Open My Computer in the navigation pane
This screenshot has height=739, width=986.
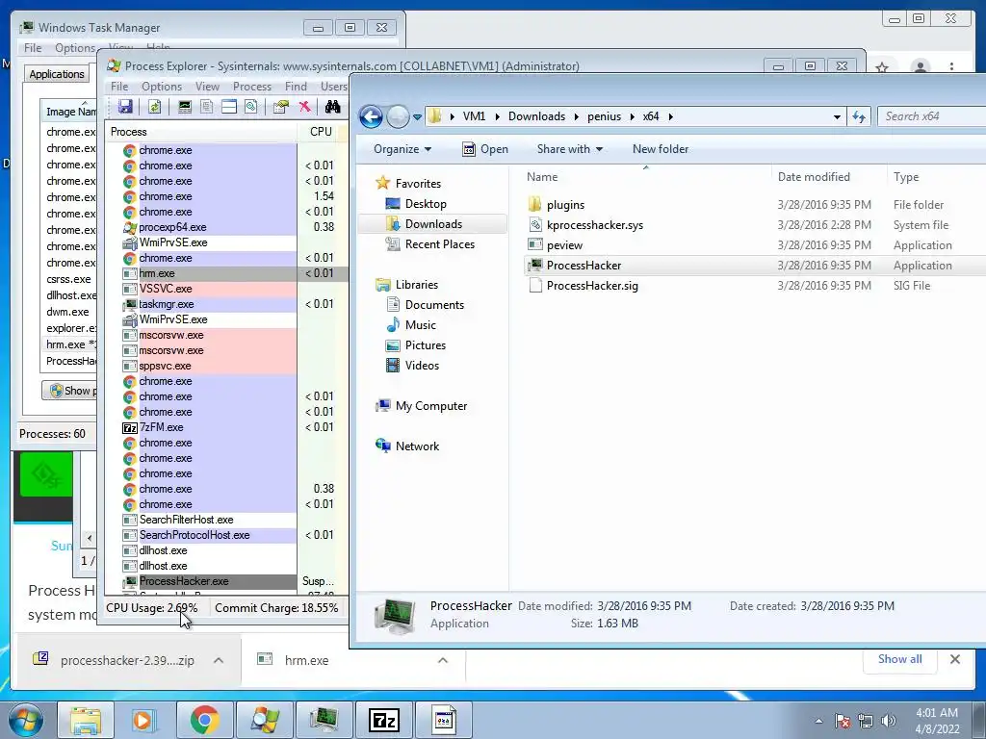pos(430,406)
